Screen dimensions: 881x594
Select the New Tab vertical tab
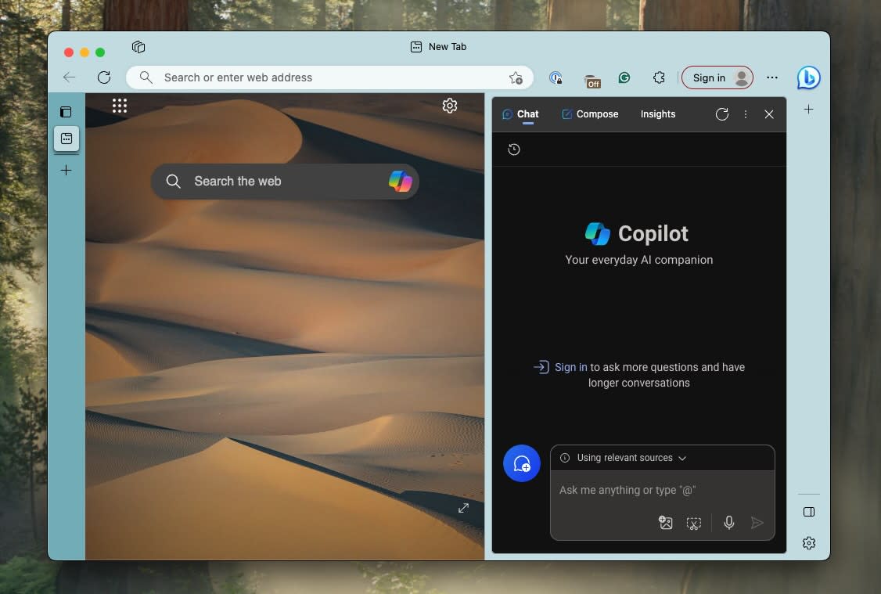(x=67, y=139)
